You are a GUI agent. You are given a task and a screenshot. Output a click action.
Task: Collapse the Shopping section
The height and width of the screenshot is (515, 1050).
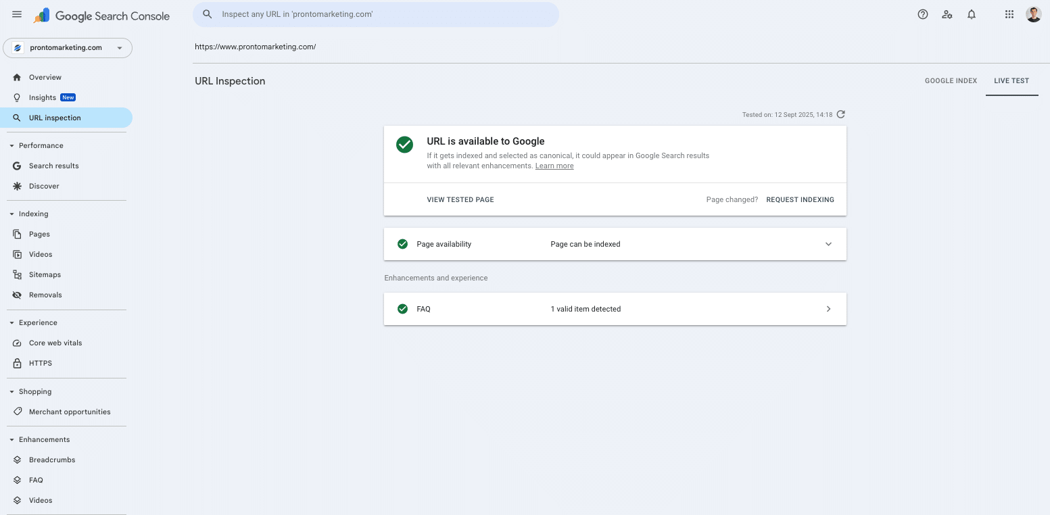tap(11, 391)
